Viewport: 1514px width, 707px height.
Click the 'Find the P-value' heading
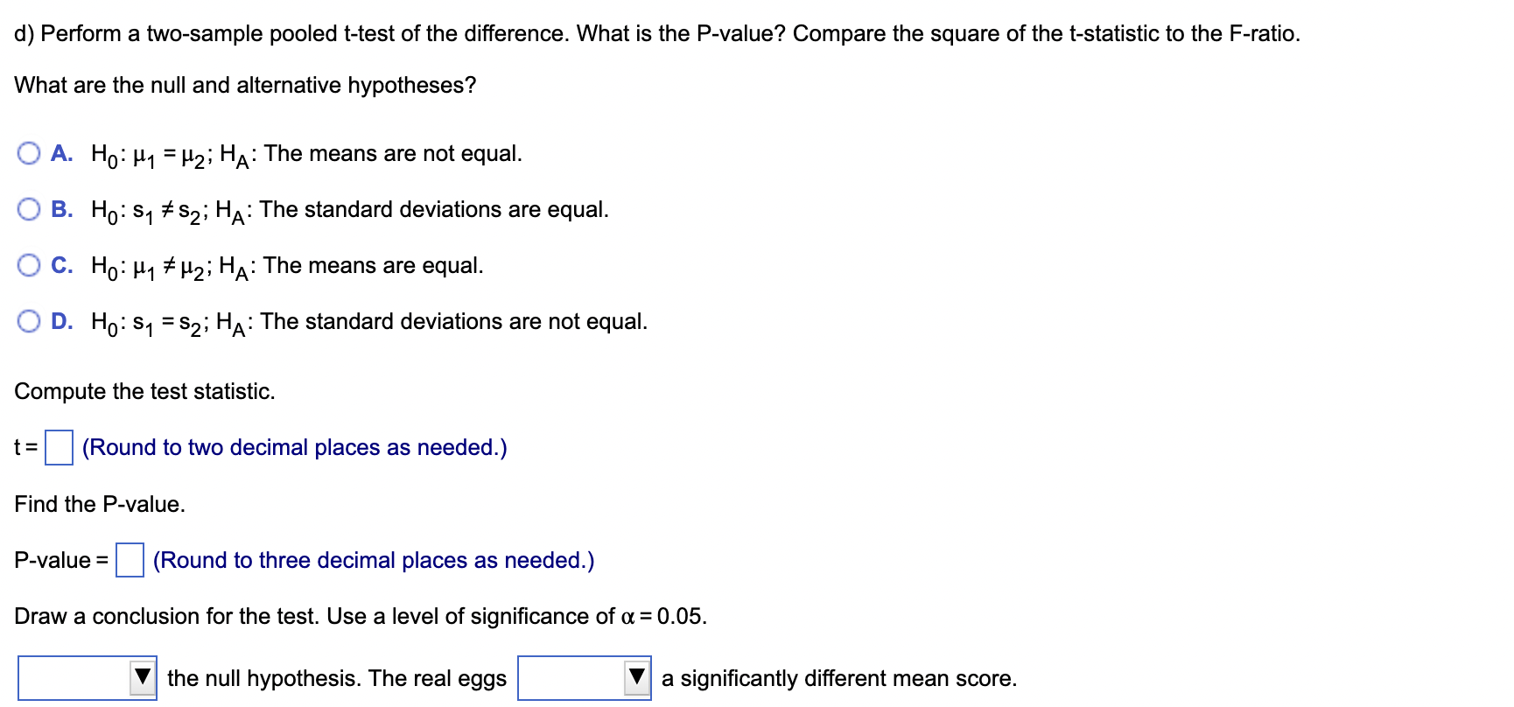coord(99,503)
